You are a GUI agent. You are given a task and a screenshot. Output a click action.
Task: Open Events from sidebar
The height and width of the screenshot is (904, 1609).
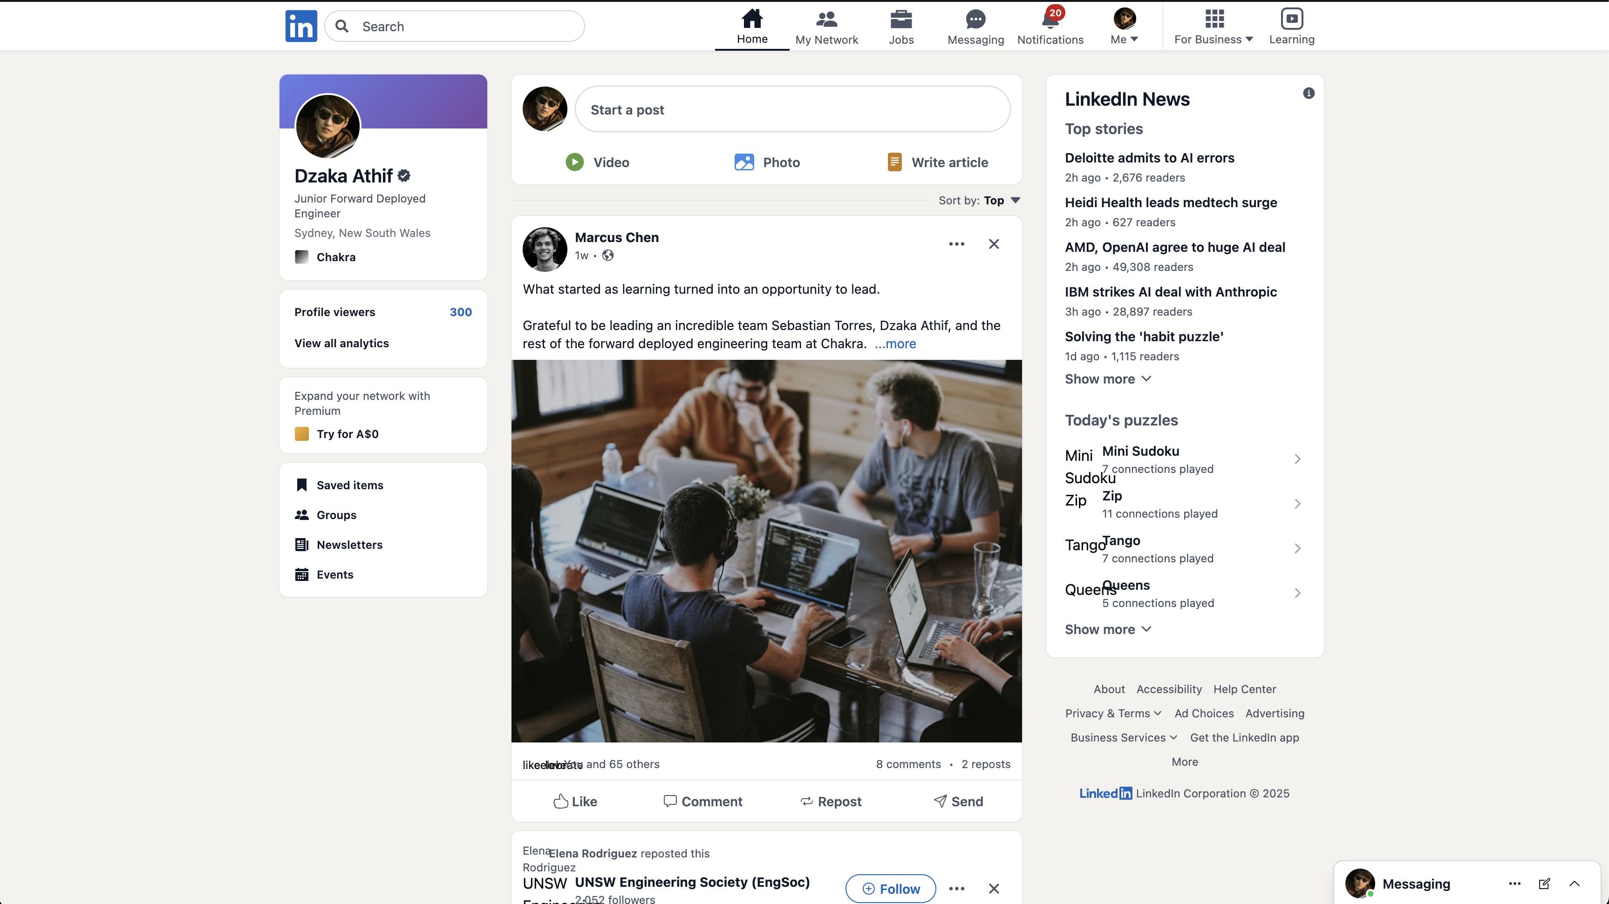324,574
